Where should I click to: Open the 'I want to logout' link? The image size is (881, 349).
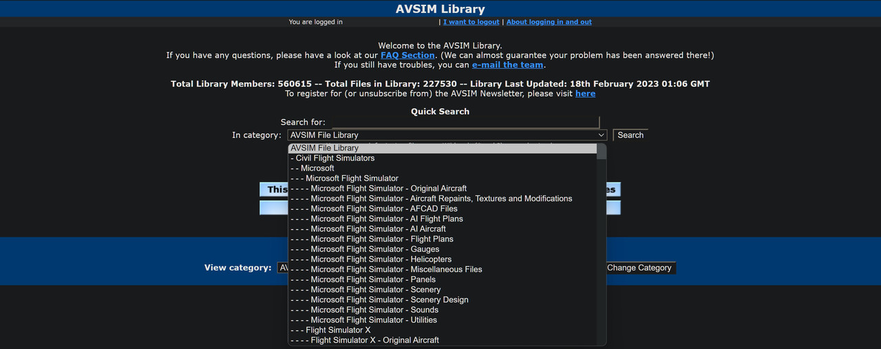(471, 22)
